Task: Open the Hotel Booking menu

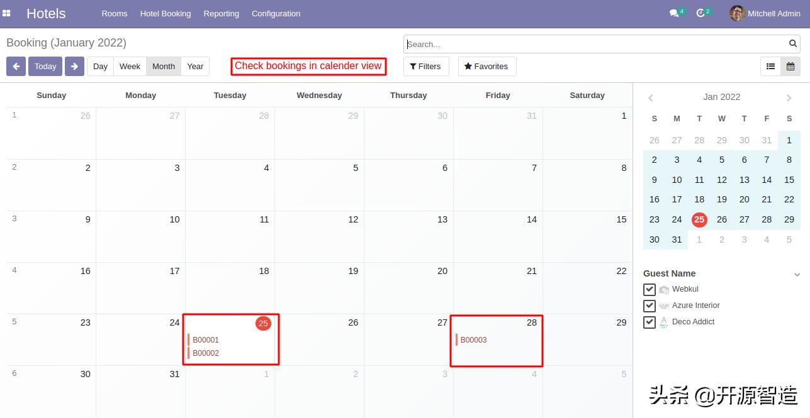Action: [x=166, y=13]
